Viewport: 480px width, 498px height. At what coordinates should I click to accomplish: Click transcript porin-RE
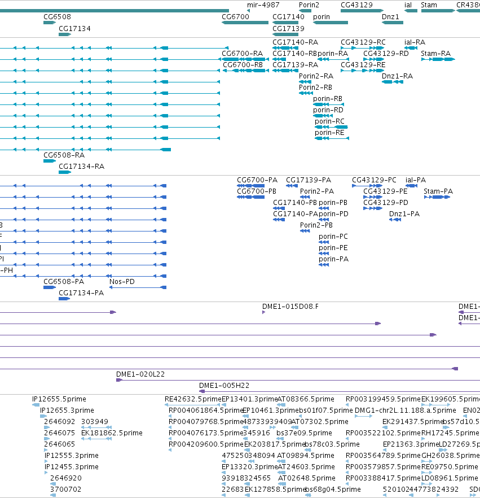pos(332,138)
